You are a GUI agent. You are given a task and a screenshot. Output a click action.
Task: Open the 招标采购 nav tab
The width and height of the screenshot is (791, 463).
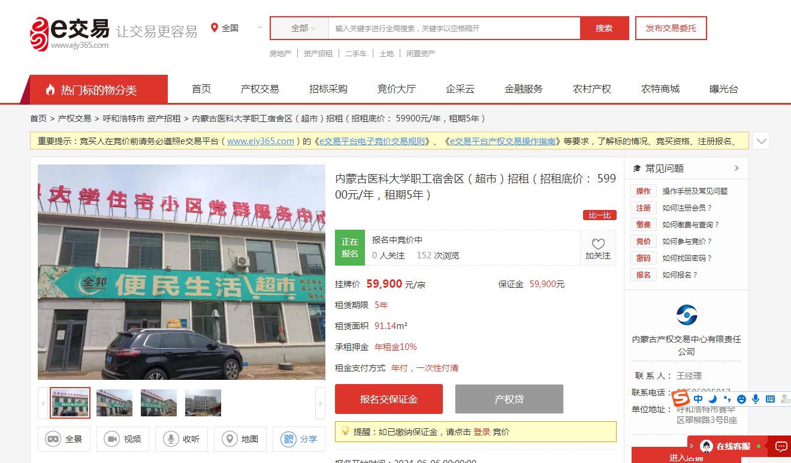[x=328, y=89]
